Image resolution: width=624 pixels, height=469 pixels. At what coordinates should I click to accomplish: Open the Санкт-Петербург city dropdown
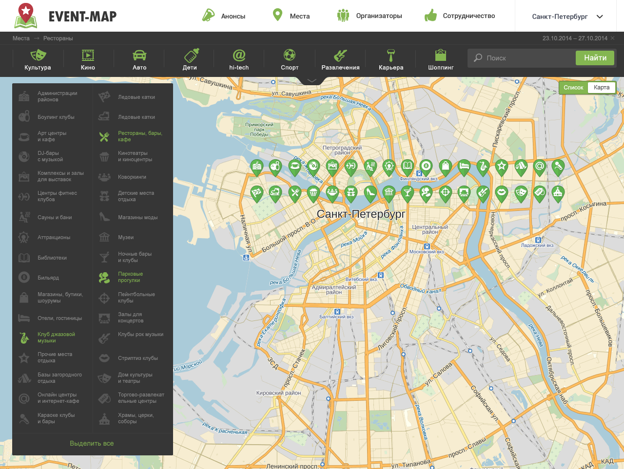click(x=567, y=16)
